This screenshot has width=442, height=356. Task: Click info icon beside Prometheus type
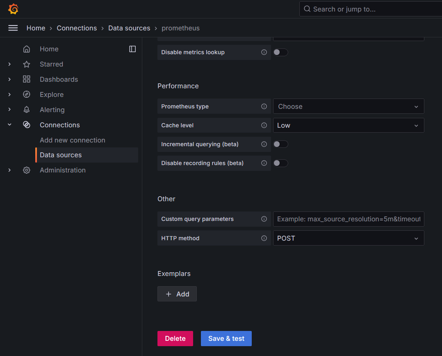tap(264, 106)
